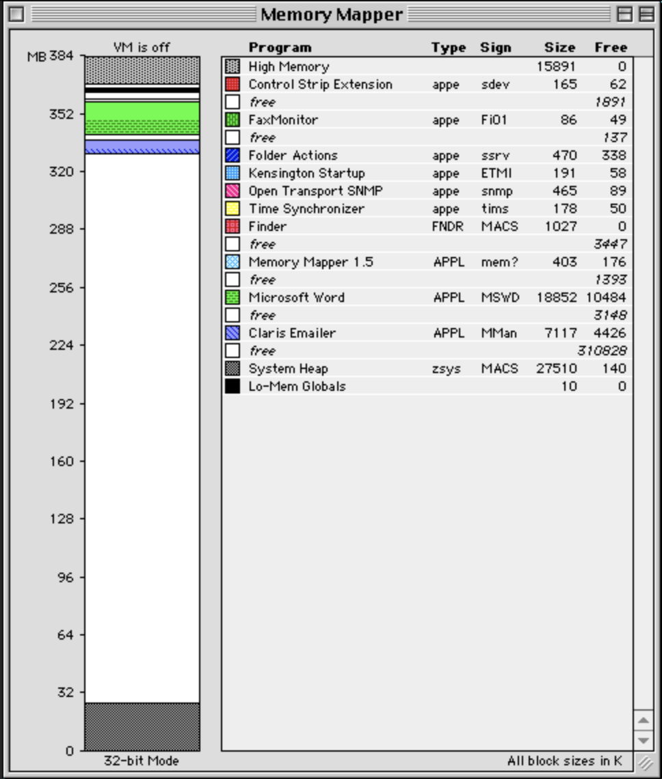Click the Size column header
This screenshot has width=662, height=779.
coord(559,48)
